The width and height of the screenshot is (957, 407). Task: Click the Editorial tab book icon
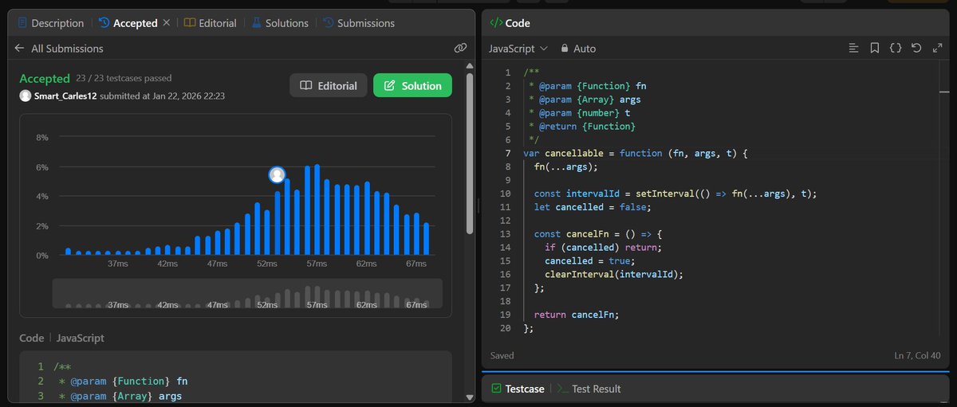(x=189, y=23)
